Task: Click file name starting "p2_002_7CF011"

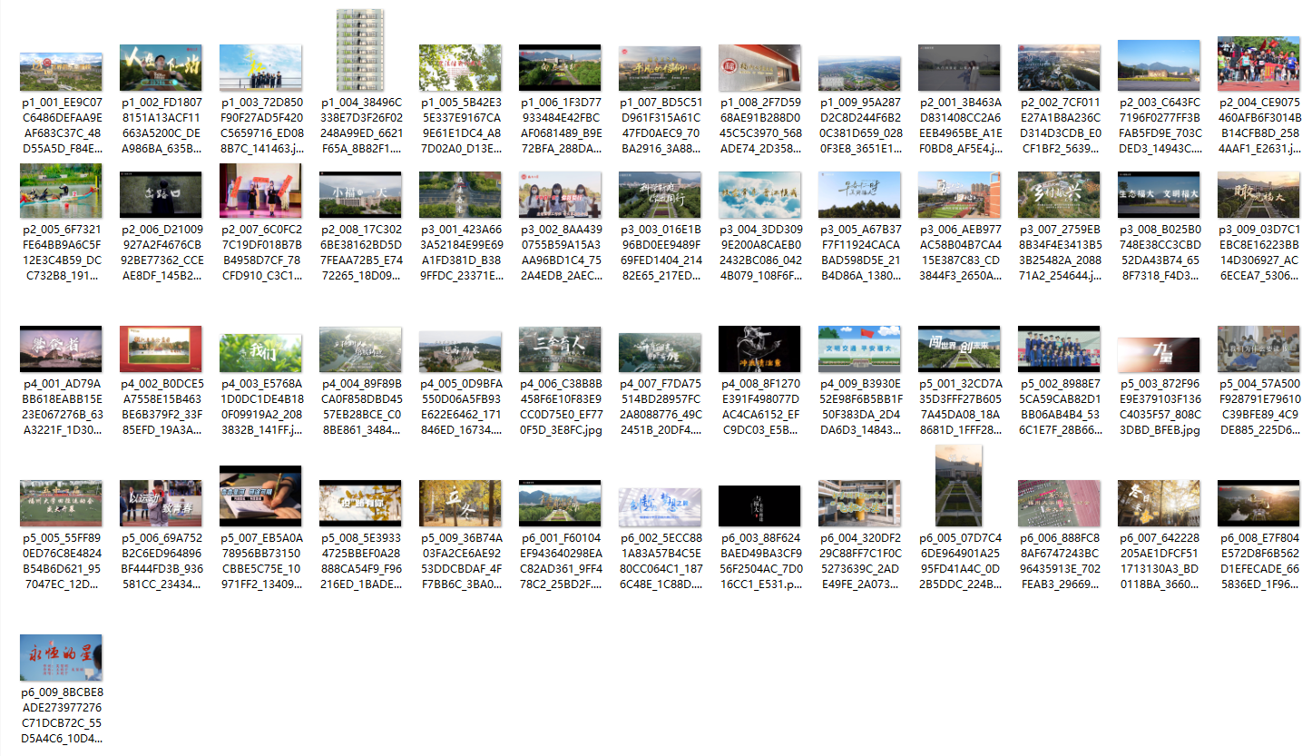Action: tap(1059, 126)
